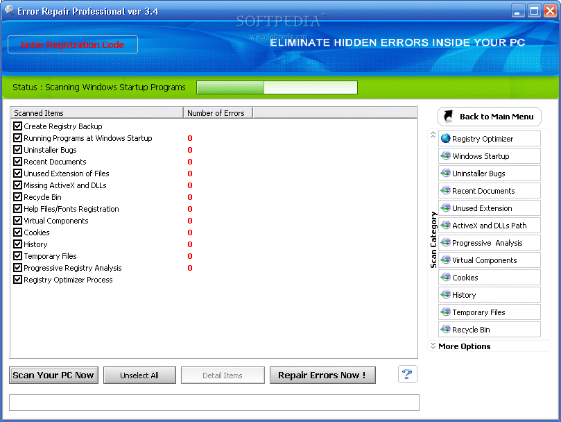Click the Cookies category icon
561x422 pixels.
pyautogui.click(x=445, y=277)
